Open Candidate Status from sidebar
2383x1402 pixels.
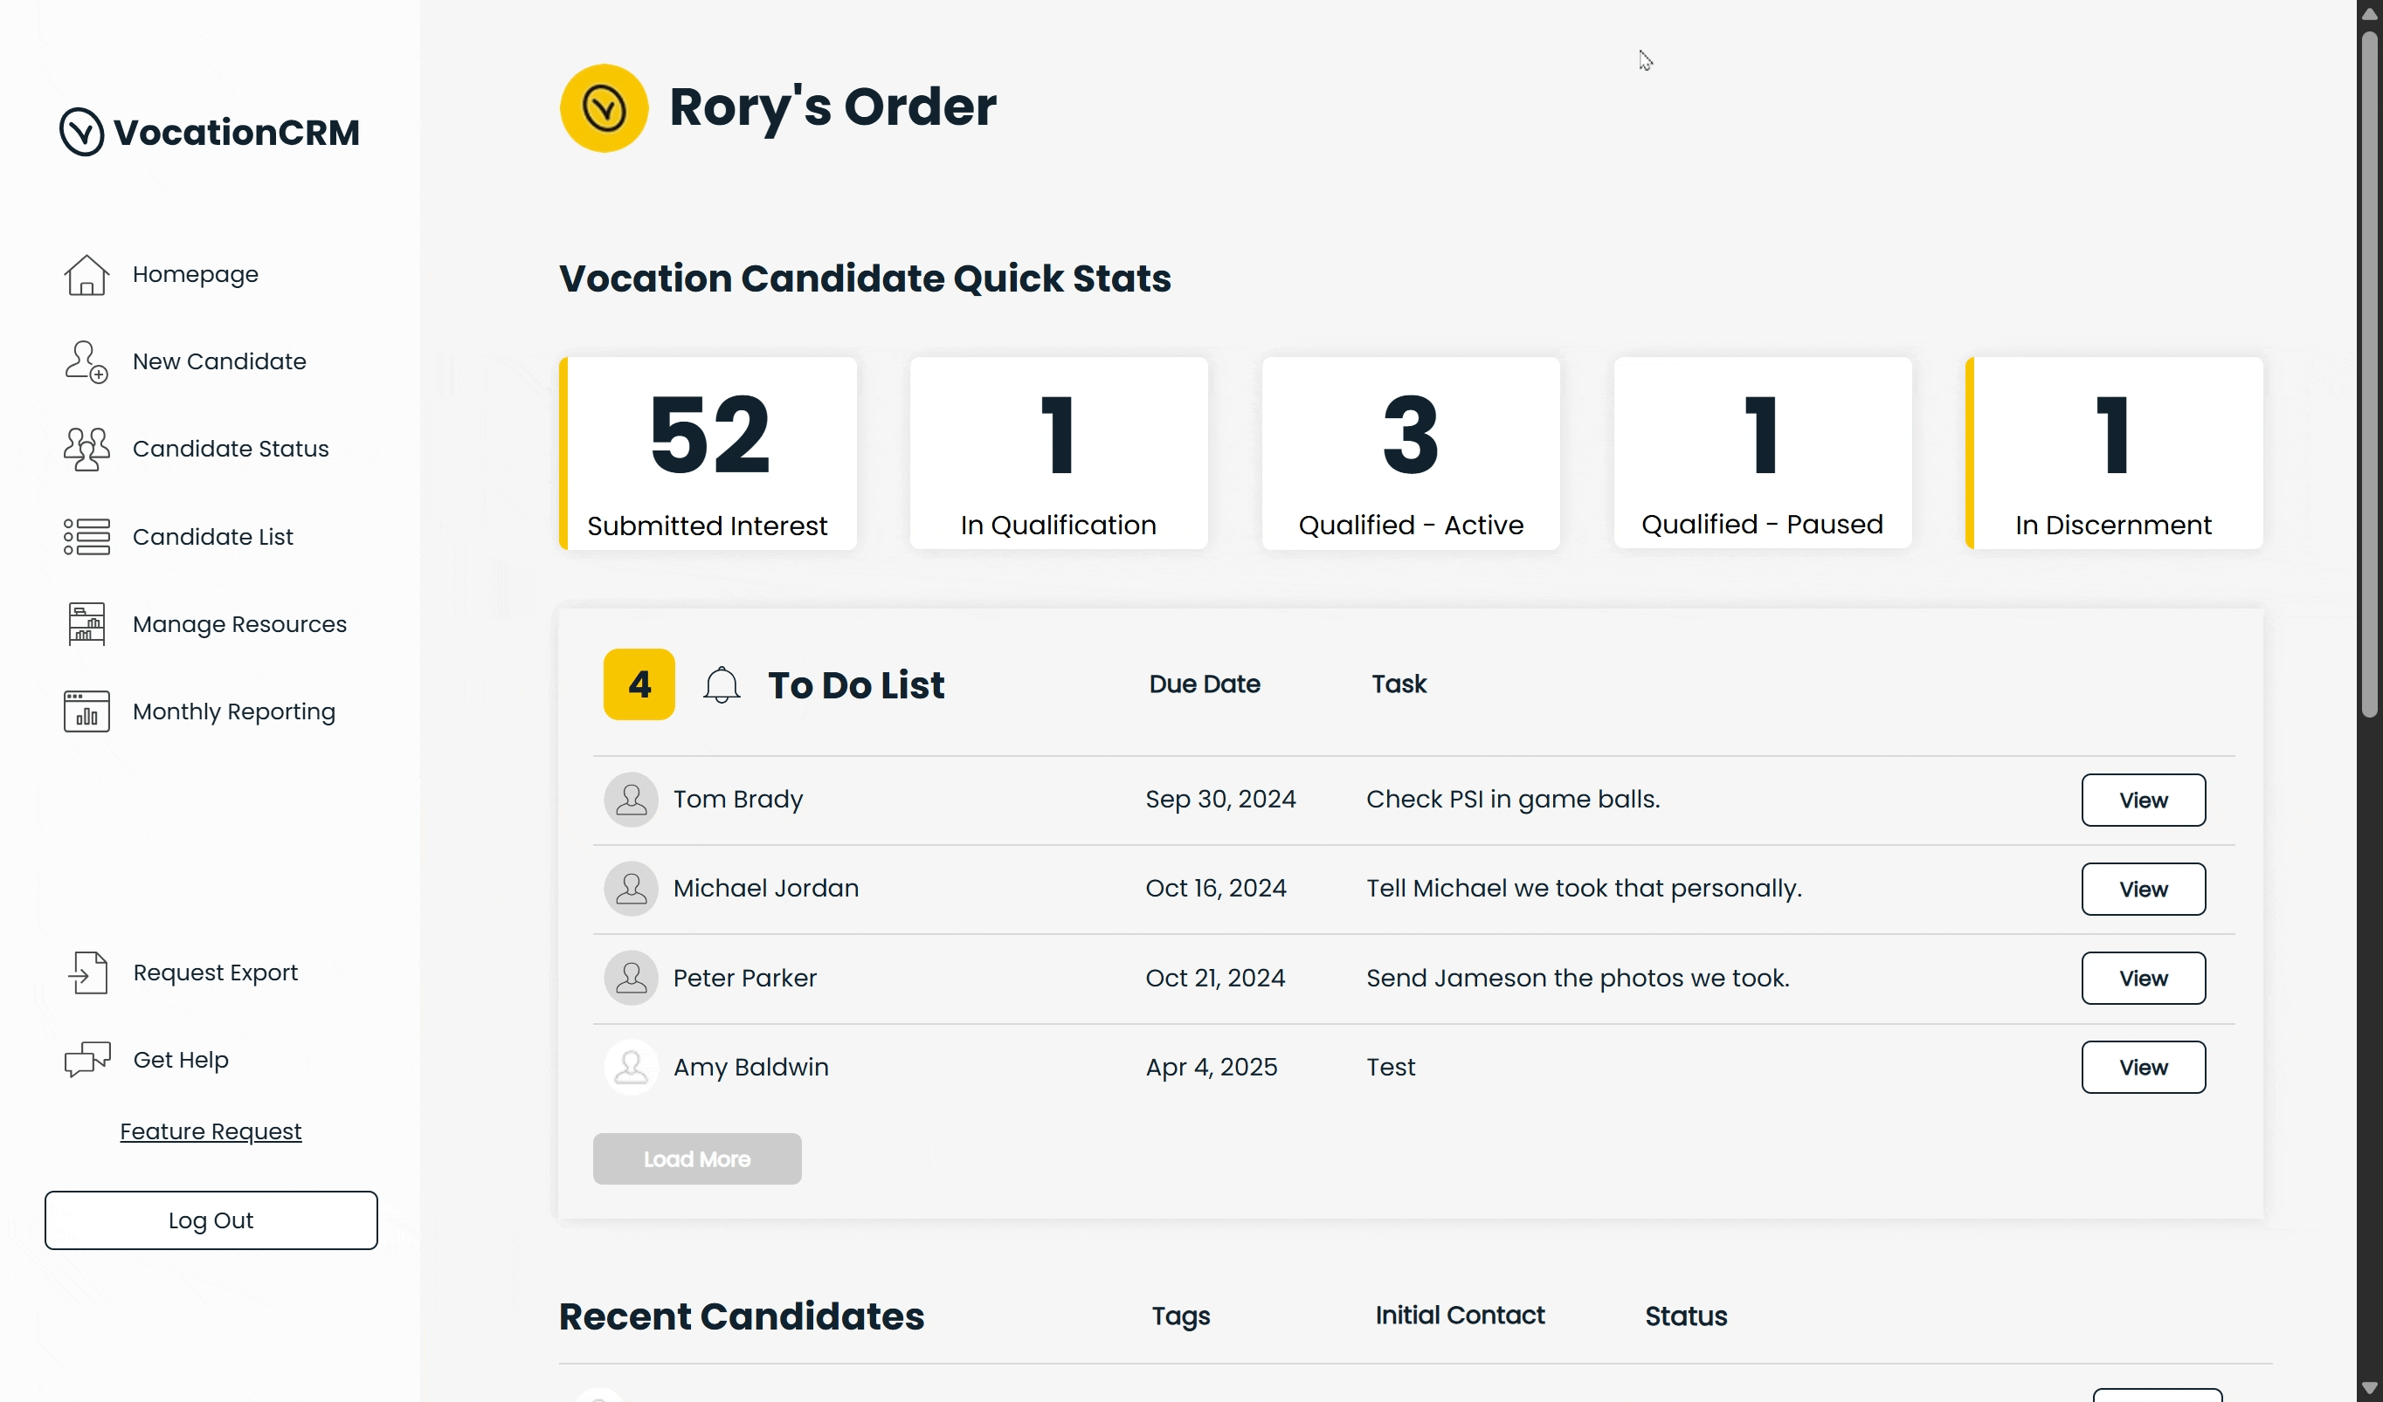(x=231, y=449)
